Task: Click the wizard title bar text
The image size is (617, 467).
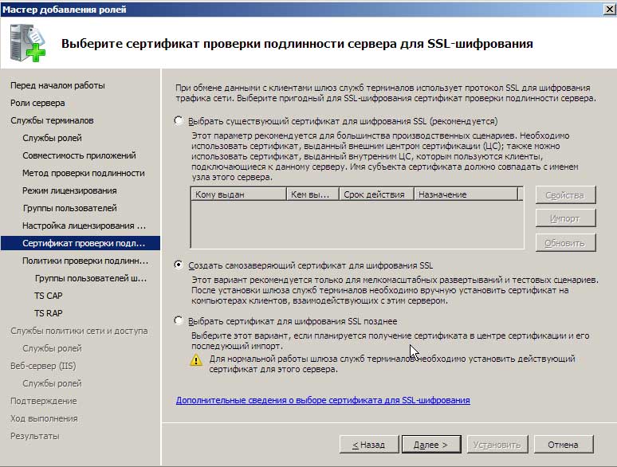Action: (64, 9)
